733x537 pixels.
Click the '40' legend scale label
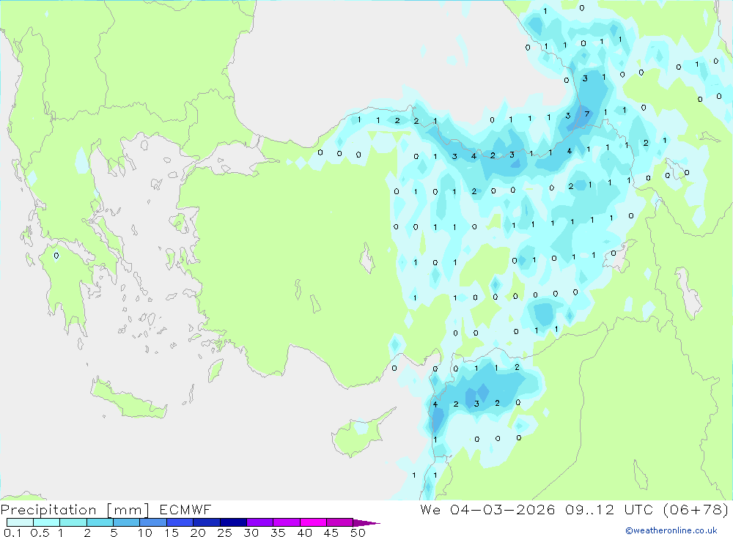click(x=305, y=533)
